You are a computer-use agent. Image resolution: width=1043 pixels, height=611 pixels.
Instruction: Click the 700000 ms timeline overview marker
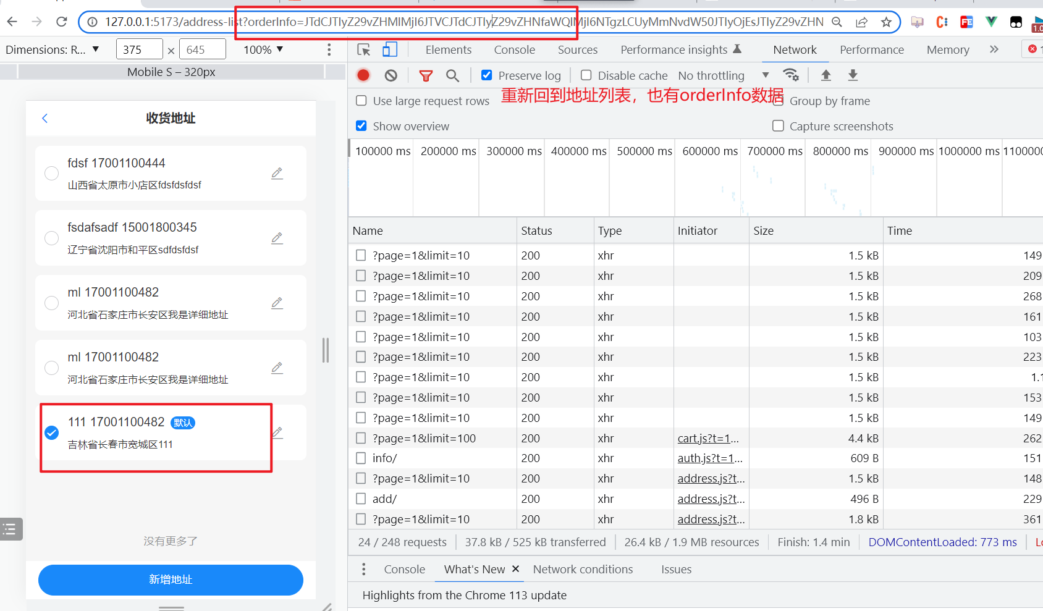(775, 151)
